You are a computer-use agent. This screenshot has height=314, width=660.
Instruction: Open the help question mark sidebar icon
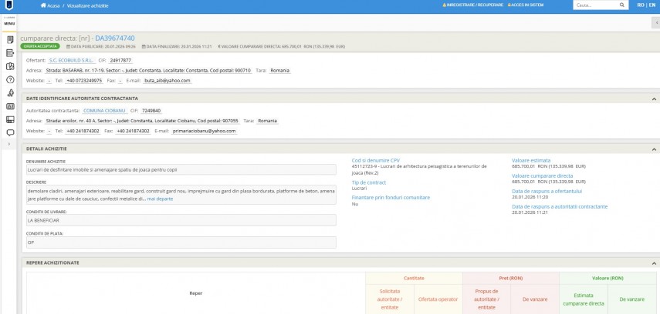pyautogui.click(x=10, y=79)
